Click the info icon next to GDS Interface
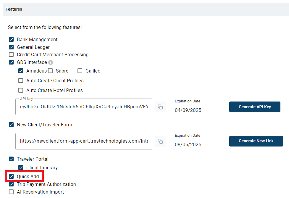 pos(50,62)
